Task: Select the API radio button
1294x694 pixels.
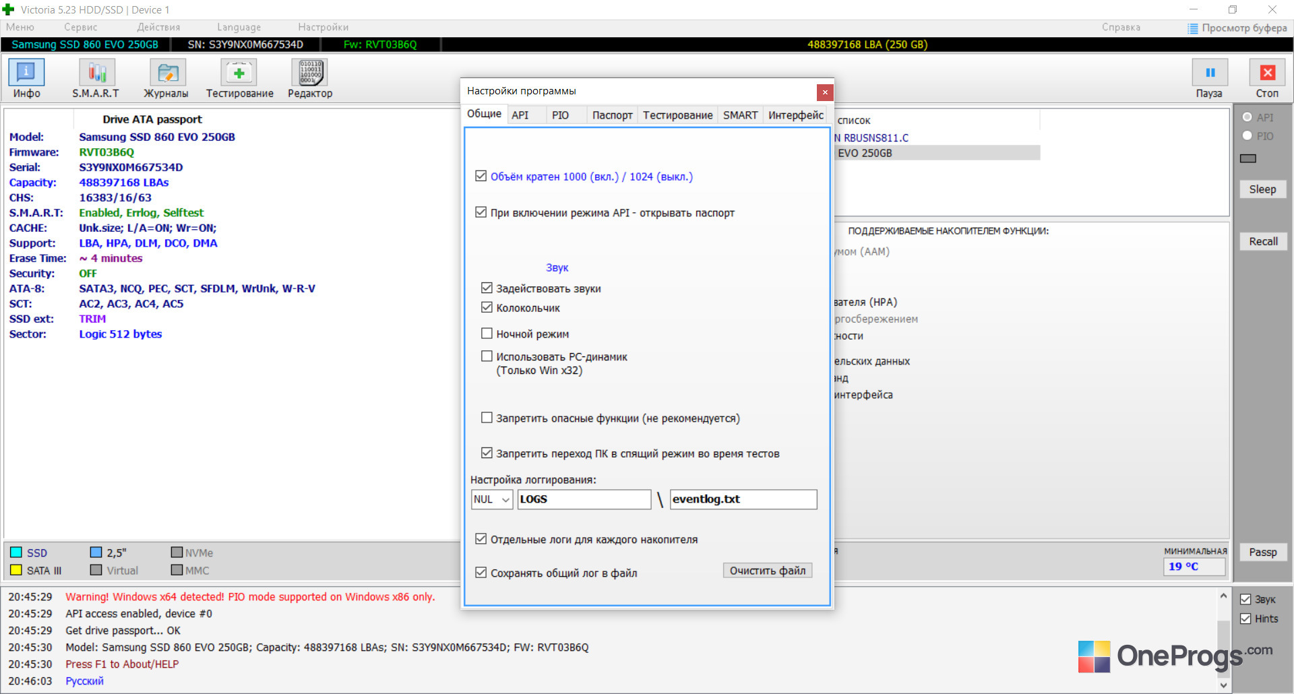Action: pyautogui.click(x=1247, y=117)
